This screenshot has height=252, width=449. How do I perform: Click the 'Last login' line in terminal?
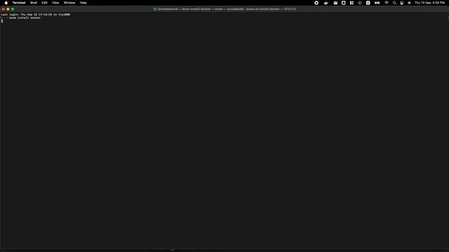click(36, 14)
